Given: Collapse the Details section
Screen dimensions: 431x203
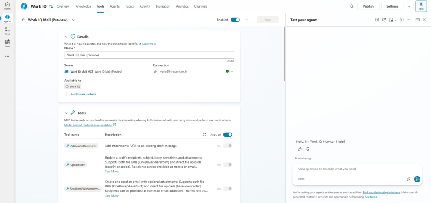Looking at the screenshot, I should click(x=66, y=37).
